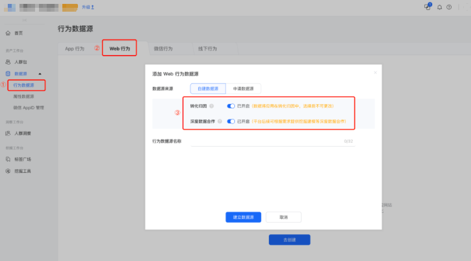This screenshot has height=261, width=471.
Task: Open 标签广场 menu item
Action: (23, 159)
